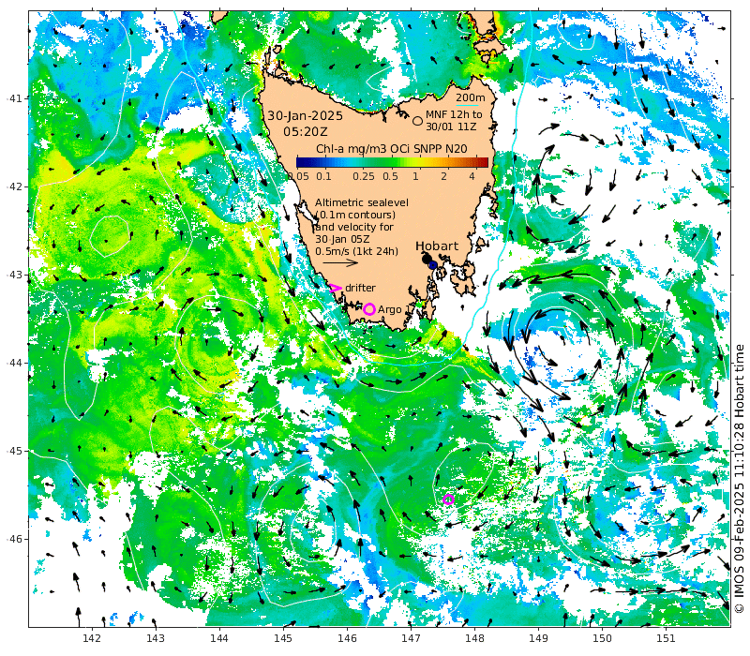Viewport: 750px width, 656px height.
Task: Click the Altimetric sealevel text line
Action: [362, 202]
